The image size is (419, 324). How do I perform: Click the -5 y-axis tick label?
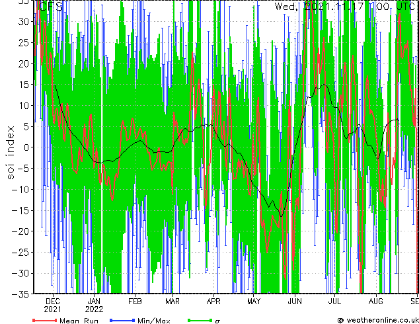point(23,169)
